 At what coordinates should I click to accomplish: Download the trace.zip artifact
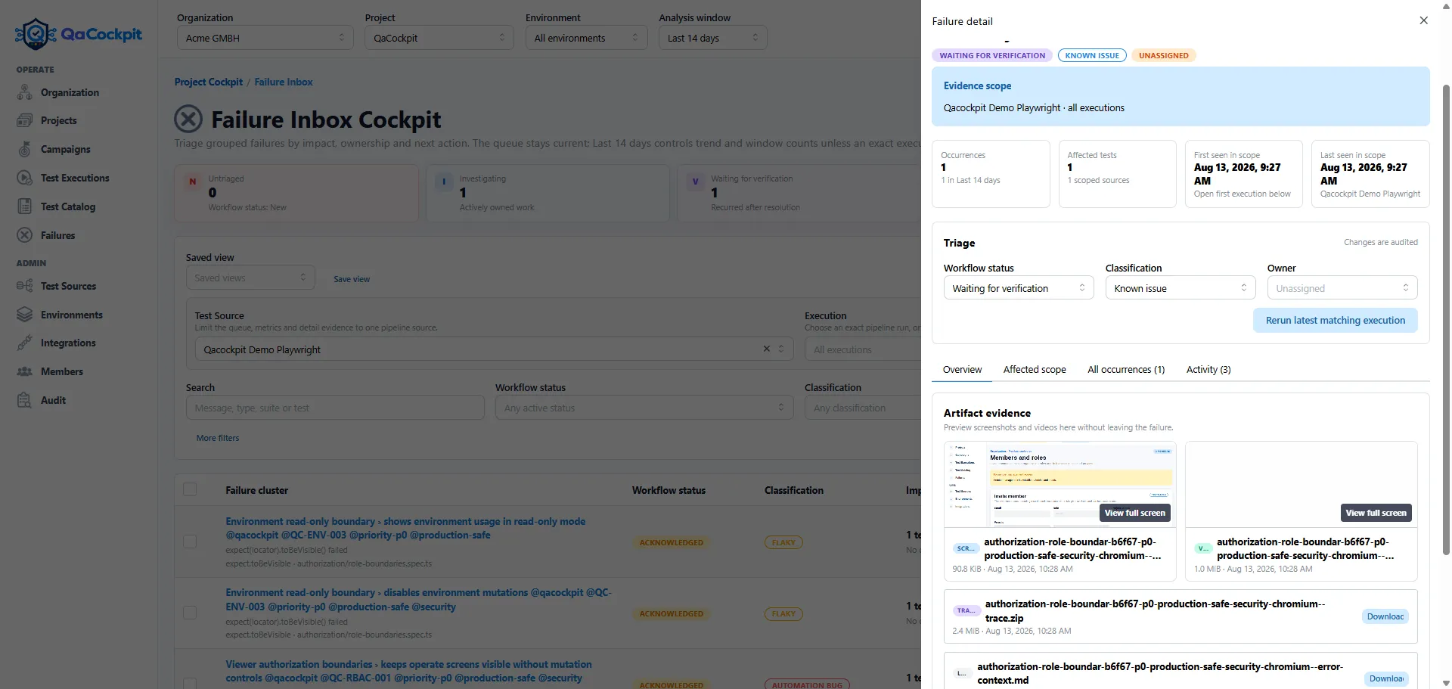tap(1385, 616)
